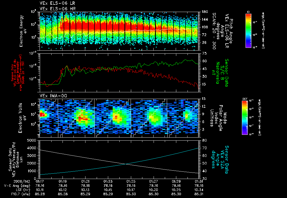Click the 'SCAN: 20 - 300' label
This screenshot has width=287, height=198.
point(214,31)
